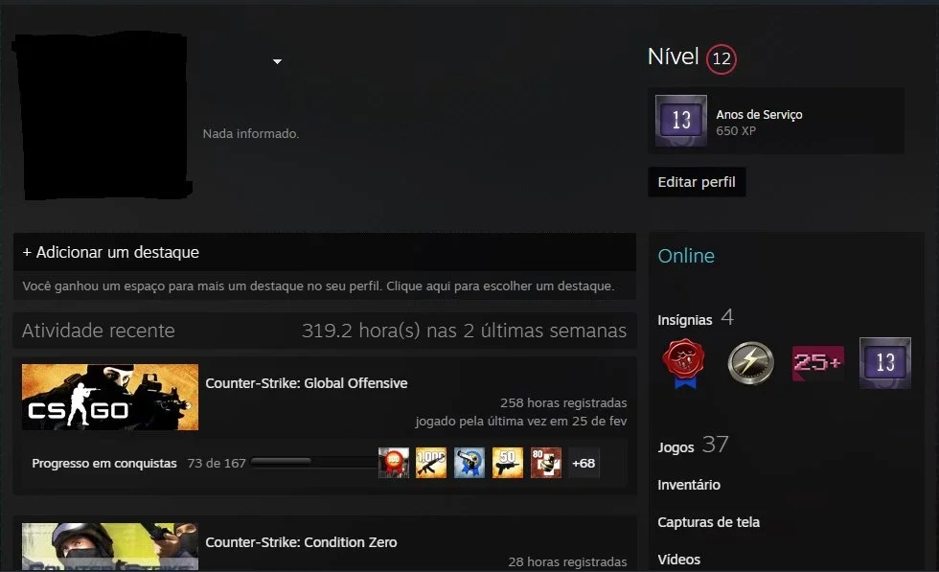The image size is (939, 572).
Task: Click the '650 XP' text
Action: 736,130
